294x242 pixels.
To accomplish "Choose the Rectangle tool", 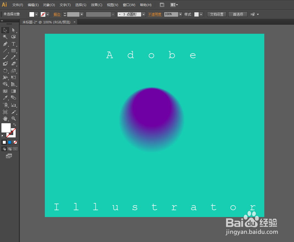I will [x=13, y=50].
